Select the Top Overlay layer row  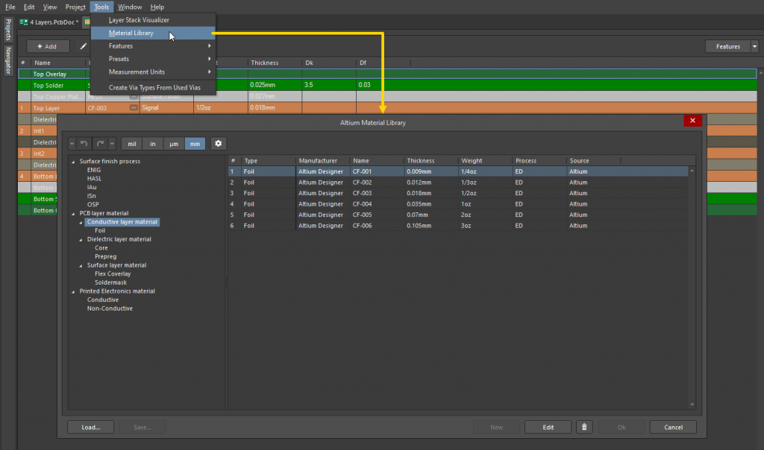point(387,74)
